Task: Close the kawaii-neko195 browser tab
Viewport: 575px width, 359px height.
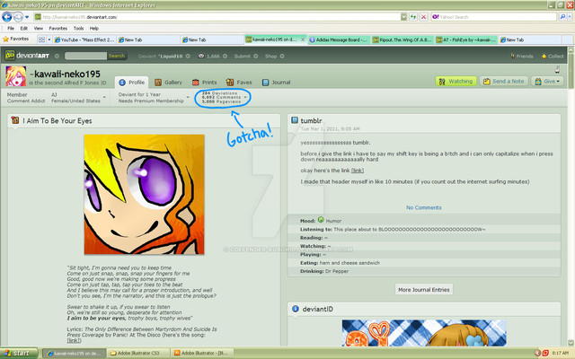Action: [303, 39]
